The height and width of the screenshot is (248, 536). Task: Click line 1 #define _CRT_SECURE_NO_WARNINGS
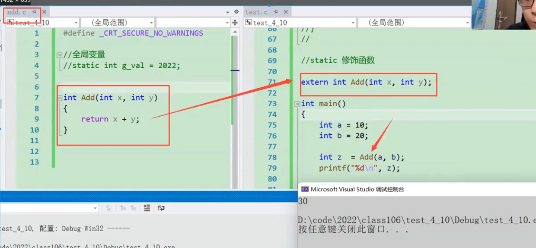pos(133,33)
